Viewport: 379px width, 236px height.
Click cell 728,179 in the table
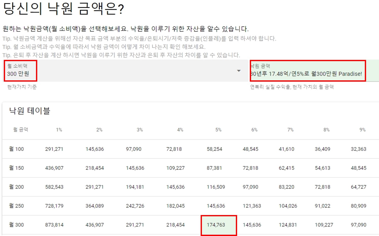click(x=54, y=206)
